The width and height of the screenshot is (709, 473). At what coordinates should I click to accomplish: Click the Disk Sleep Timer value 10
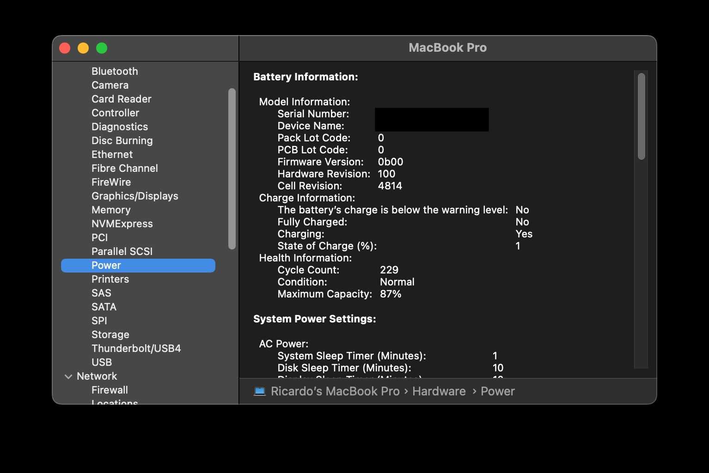498,368
